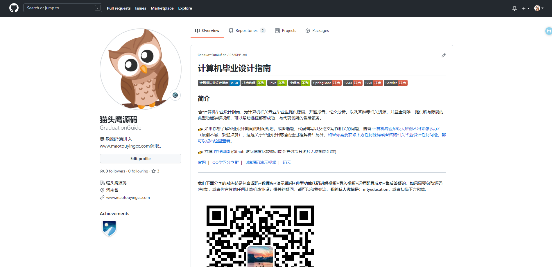The width and height of the screenshot is (552, 267).
Task: Click the Servlet 技术 badge
Action: [396, 83]
